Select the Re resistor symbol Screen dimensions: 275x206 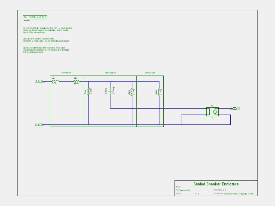tap(76, 81)
